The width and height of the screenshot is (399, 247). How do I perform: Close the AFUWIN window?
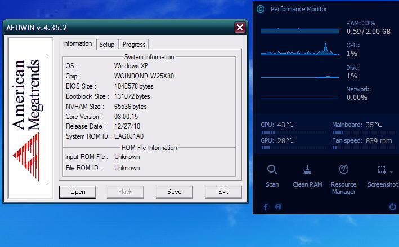pos(240,27)
